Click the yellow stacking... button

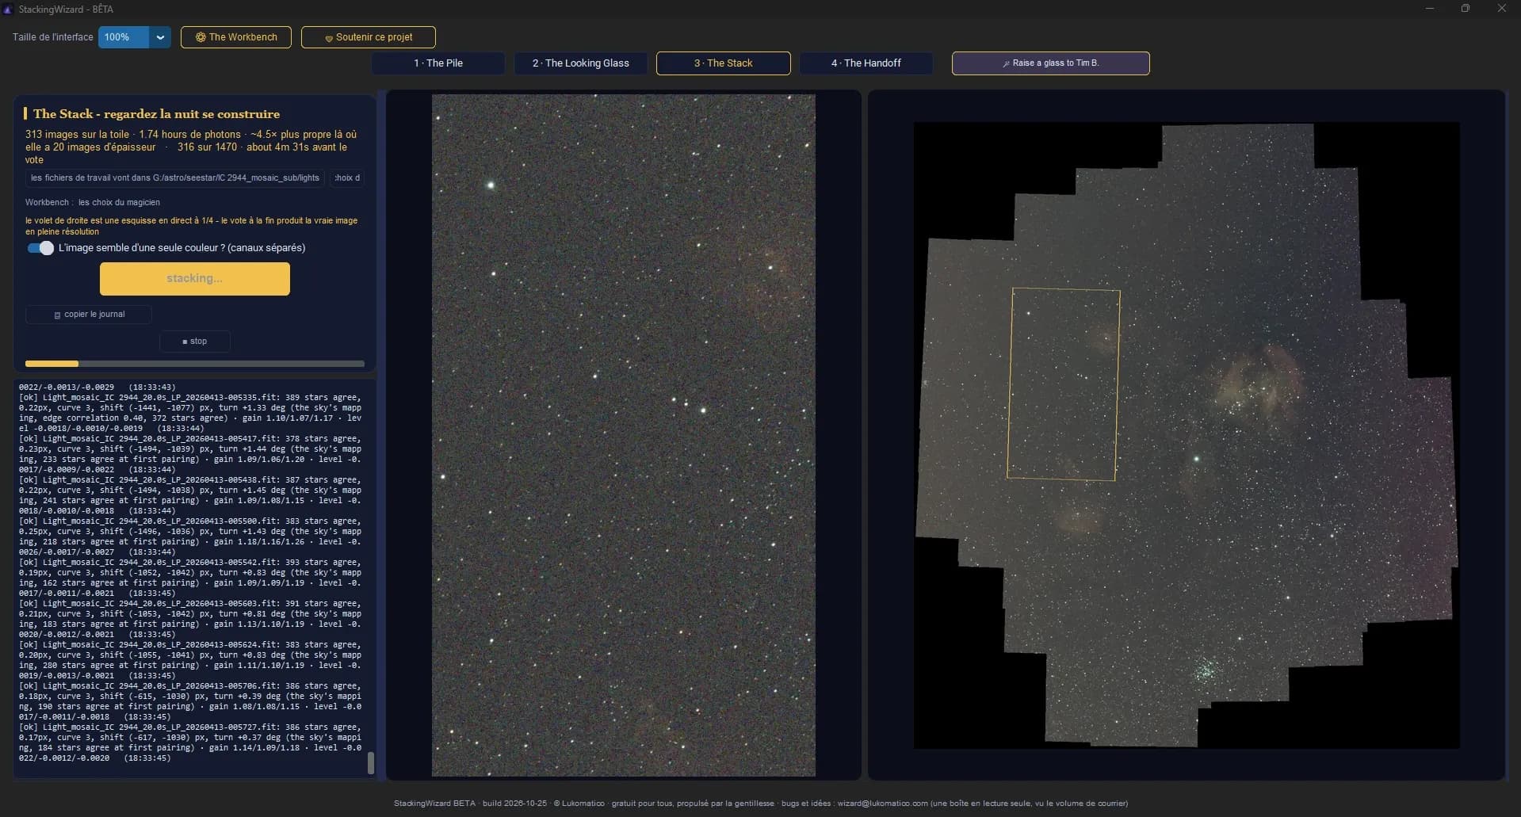pos(195,279)
